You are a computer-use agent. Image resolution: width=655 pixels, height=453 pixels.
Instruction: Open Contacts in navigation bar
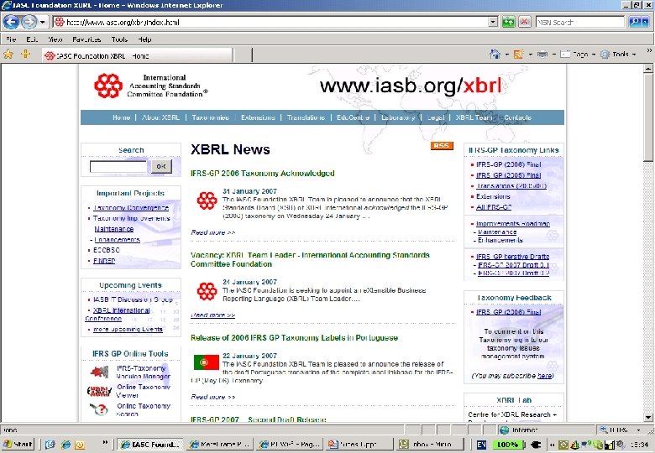[517, 117]
